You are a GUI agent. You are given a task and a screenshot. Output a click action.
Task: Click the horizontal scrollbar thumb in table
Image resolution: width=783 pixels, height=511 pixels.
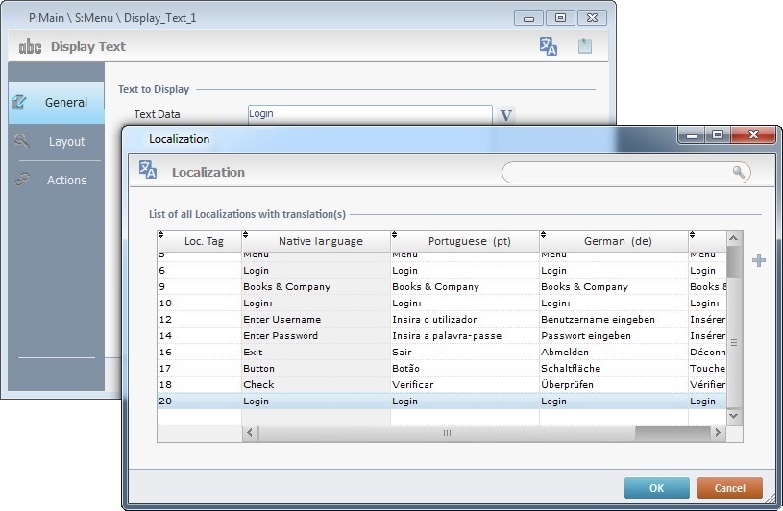[x=447, y=433]
